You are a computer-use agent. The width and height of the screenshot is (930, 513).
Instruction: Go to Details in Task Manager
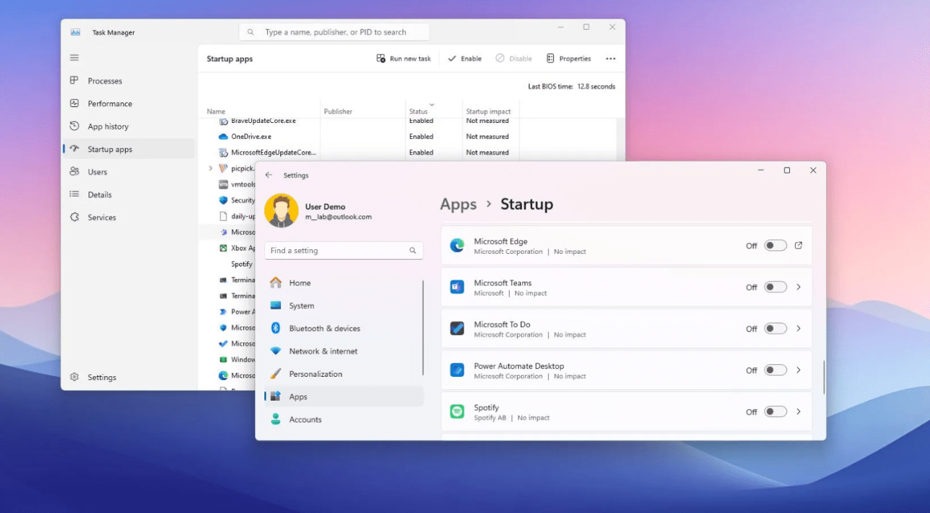(x=128, y=195)
